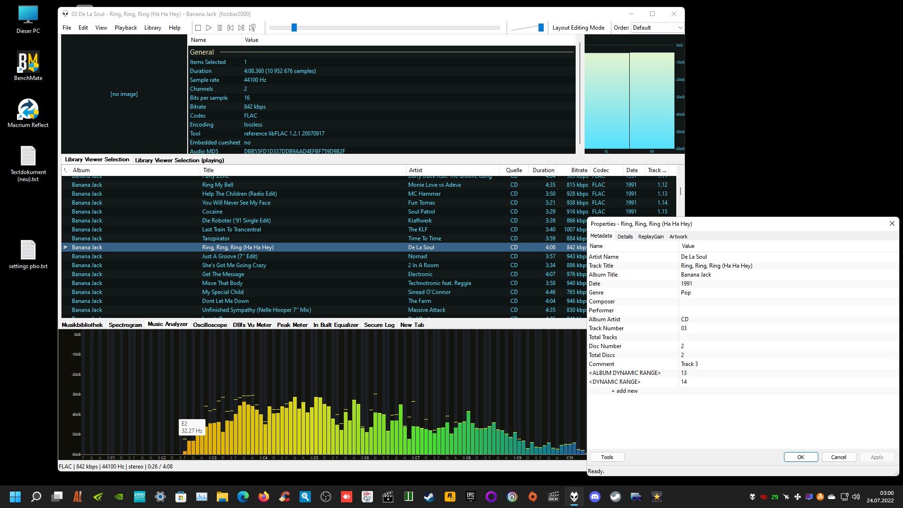This screenshot has height=508, width=903.
Task: Click the random playback icon
Action: point(253,28)
